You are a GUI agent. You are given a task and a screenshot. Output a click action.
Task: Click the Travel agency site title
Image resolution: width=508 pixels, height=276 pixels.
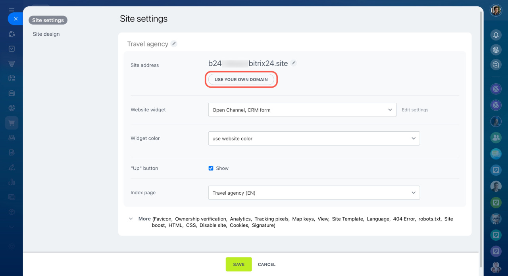[x=148, y=44]
